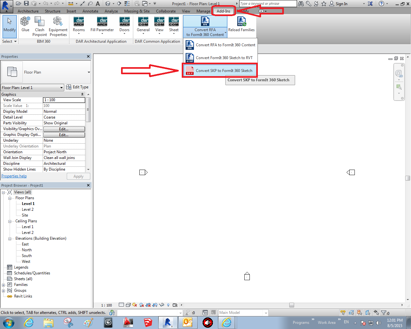Click the Apply button in Properties

coord(78,176)
